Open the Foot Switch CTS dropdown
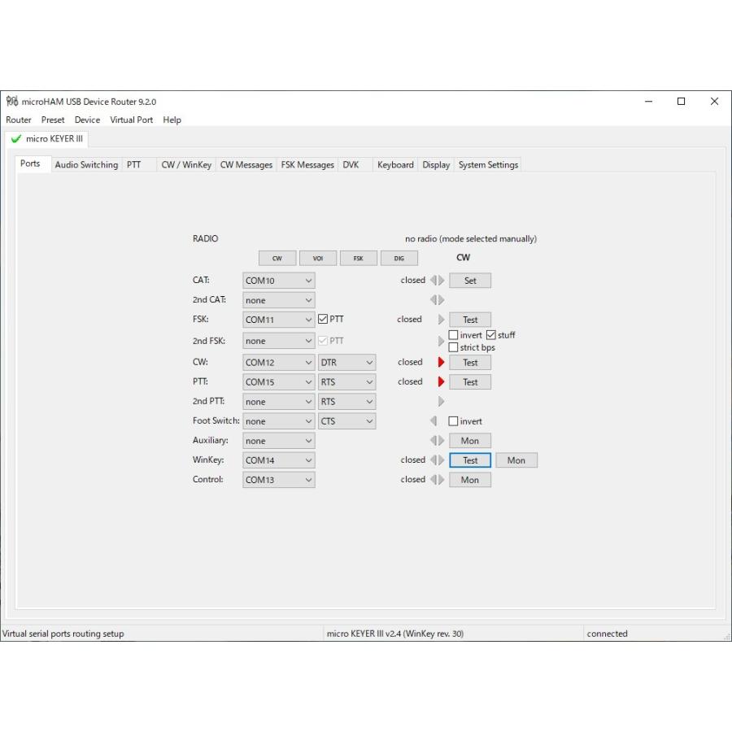 pyautogui.click(x=346, y=421)
